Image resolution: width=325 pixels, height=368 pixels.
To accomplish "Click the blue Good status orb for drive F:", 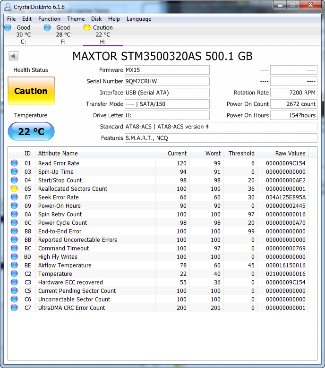I will 47,27.
